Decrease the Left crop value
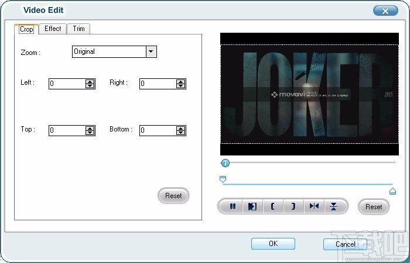 coord(90,86)
